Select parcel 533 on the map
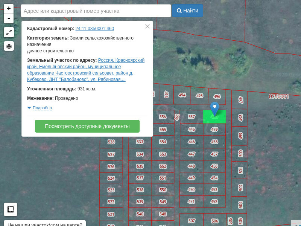The width and height of the screenshot is (301, 226). (x=140, y=142)
